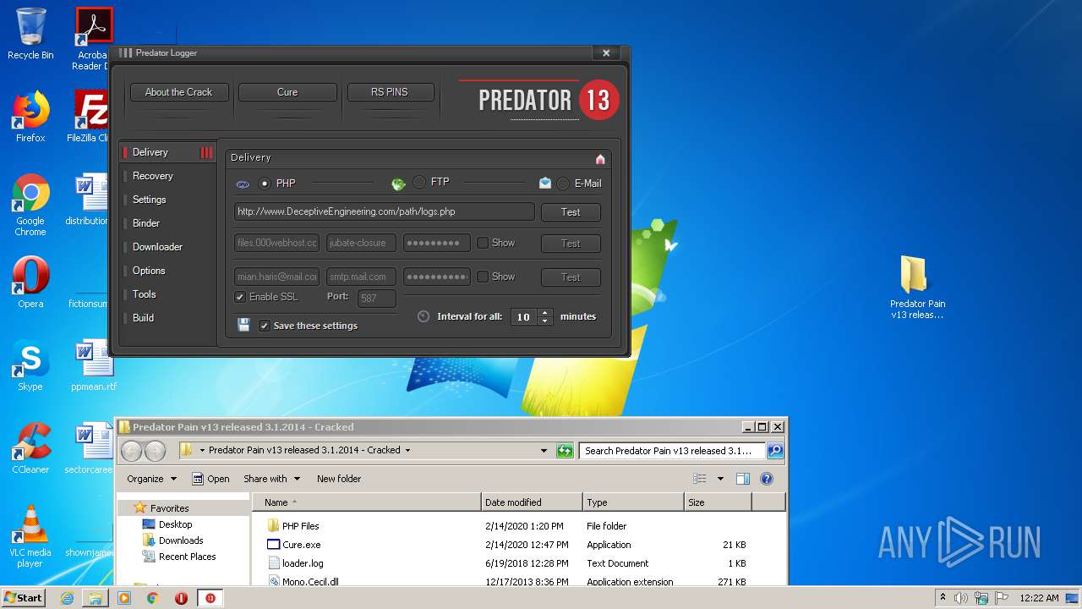Switch to the Options section
1082x609 pixels.
click(x=149, y=271)
